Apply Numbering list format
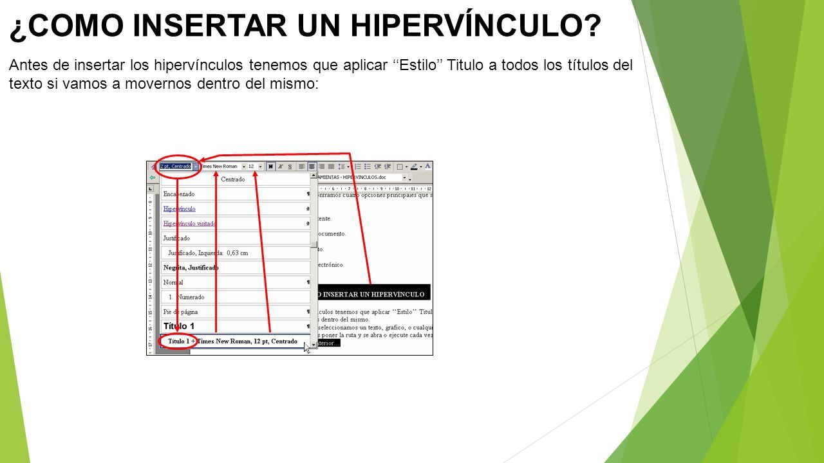This screenshot has width=824, height=463. (358, 166)
